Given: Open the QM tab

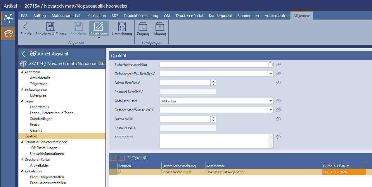Looking at the screenshot, I should [x=167, y=16].
